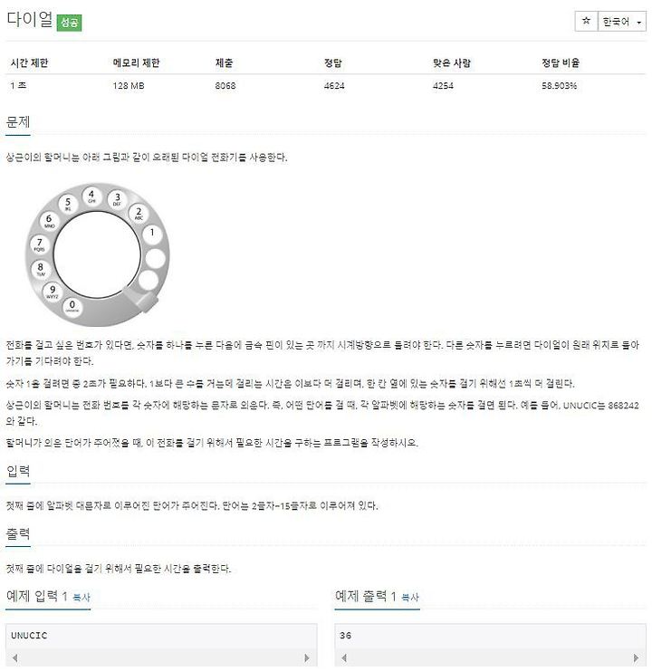Click the 문제 section heading
The height and width of the screenshot is (671, 652).
(x=18, y=122)
